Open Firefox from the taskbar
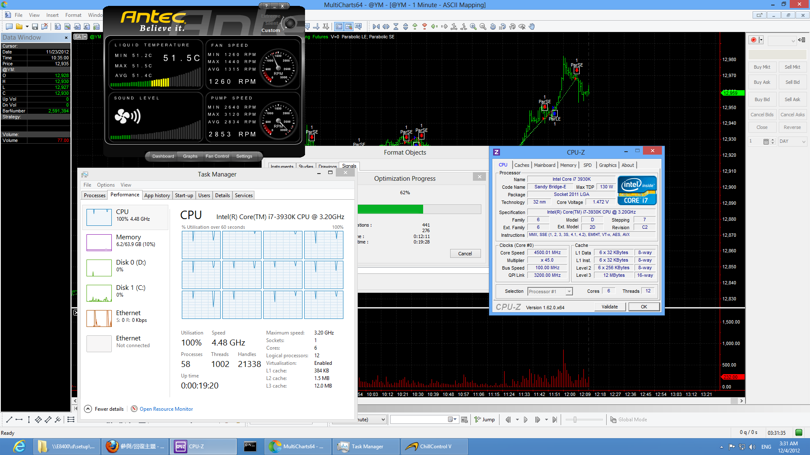810x455 pixels. coord(135,447)
